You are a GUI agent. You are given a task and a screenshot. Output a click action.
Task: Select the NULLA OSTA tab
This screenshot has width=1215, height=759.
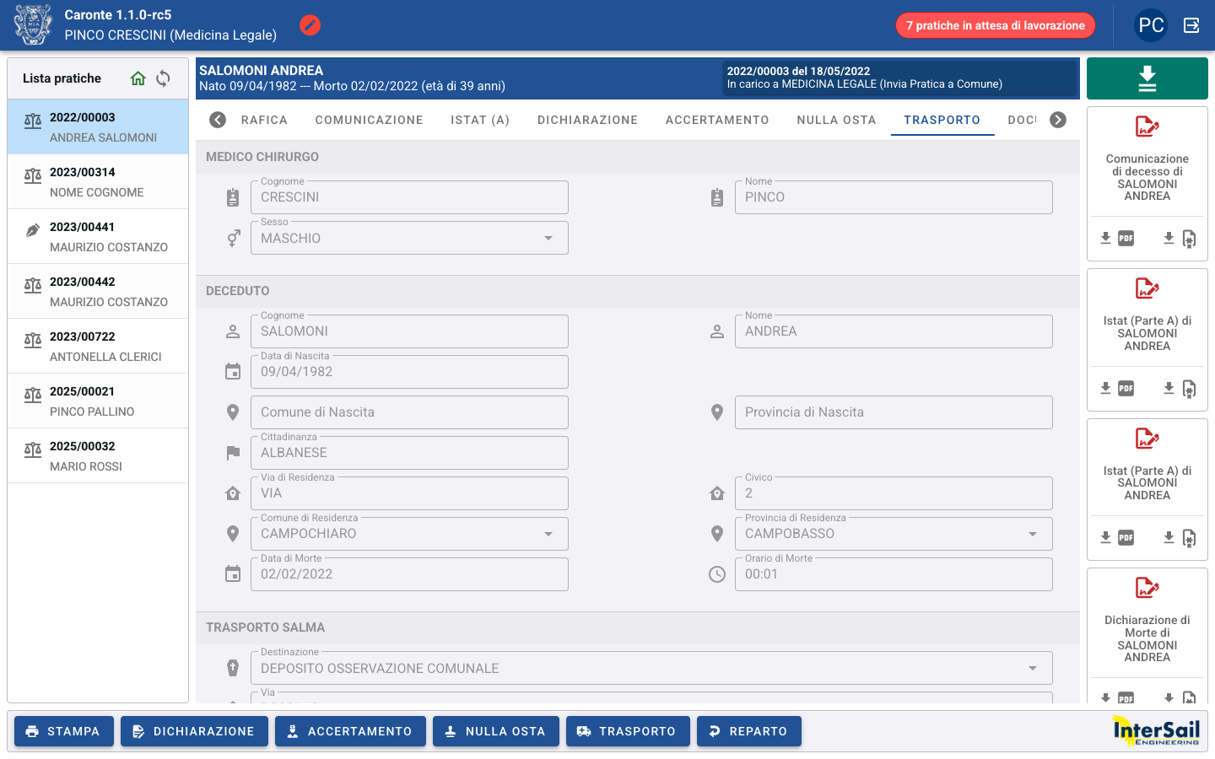tap(837, 120)
